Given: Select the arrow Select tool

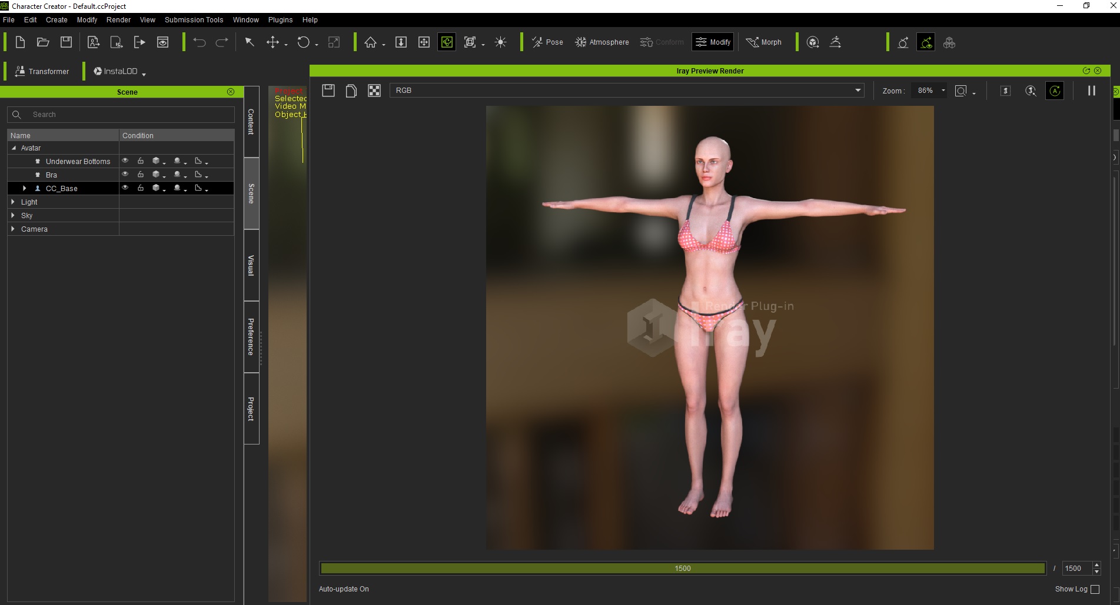Looking at the screenshot, I should click(x=250, y=42).
